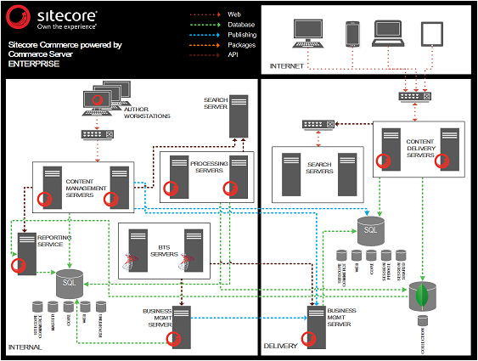Click the 'DELIVERY' zone label
Viewport: 478px width, 361px height.
coord(280,346)
